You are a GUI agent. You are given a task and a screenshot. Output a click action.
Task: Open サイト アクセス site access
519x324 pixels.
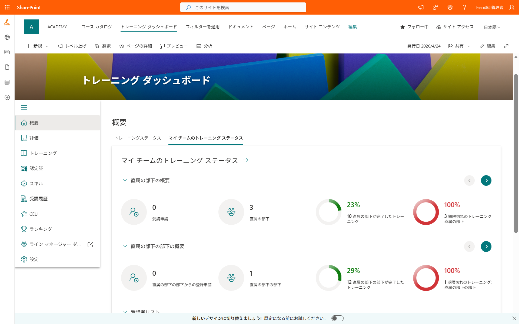click(x=455, y=27)
